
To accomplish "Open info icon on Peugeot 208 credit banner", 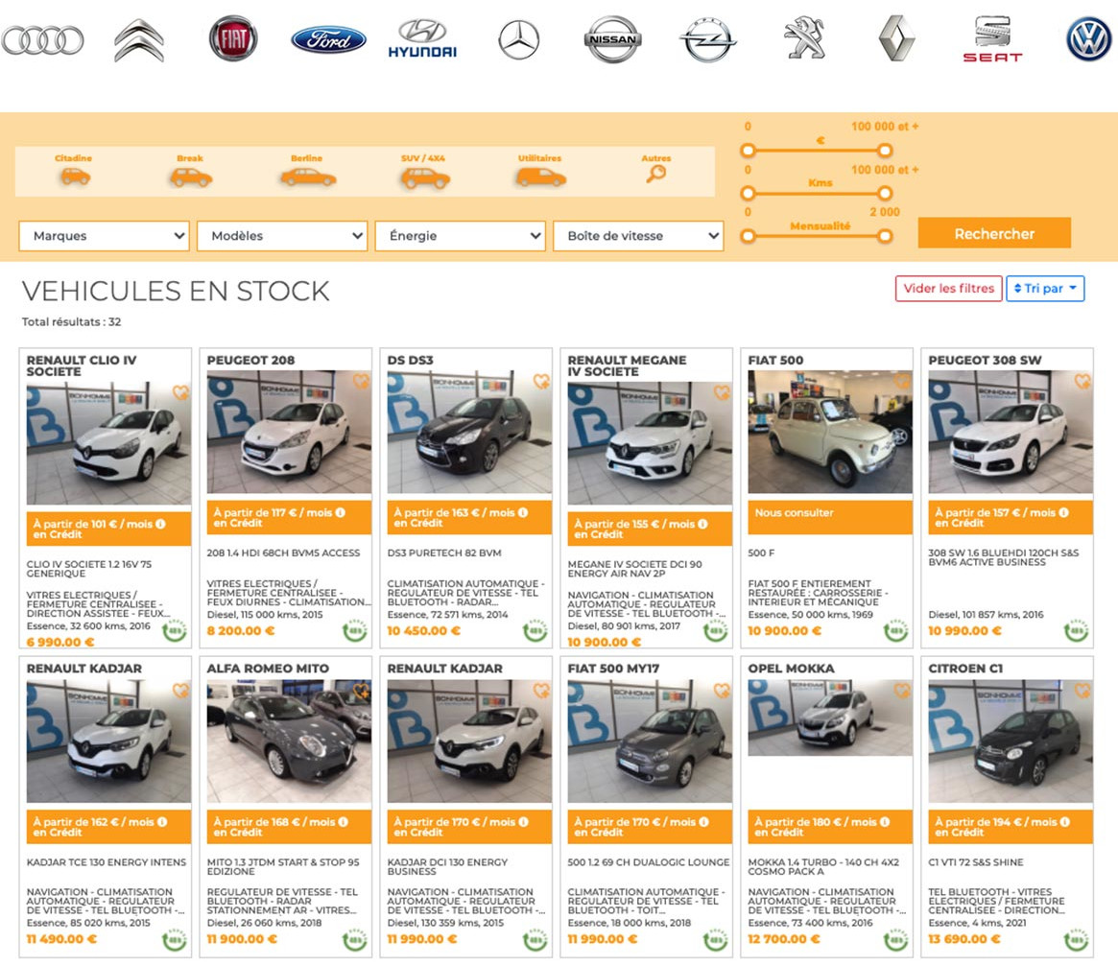I will [x=340, y=512].
